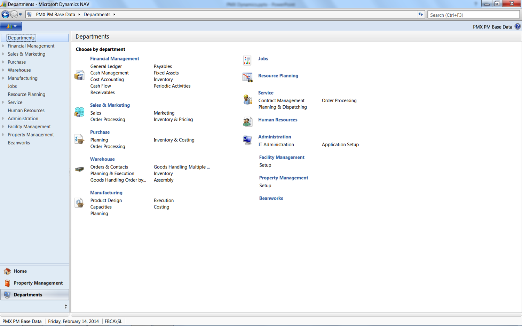Click the Administration computer icon

247,140
